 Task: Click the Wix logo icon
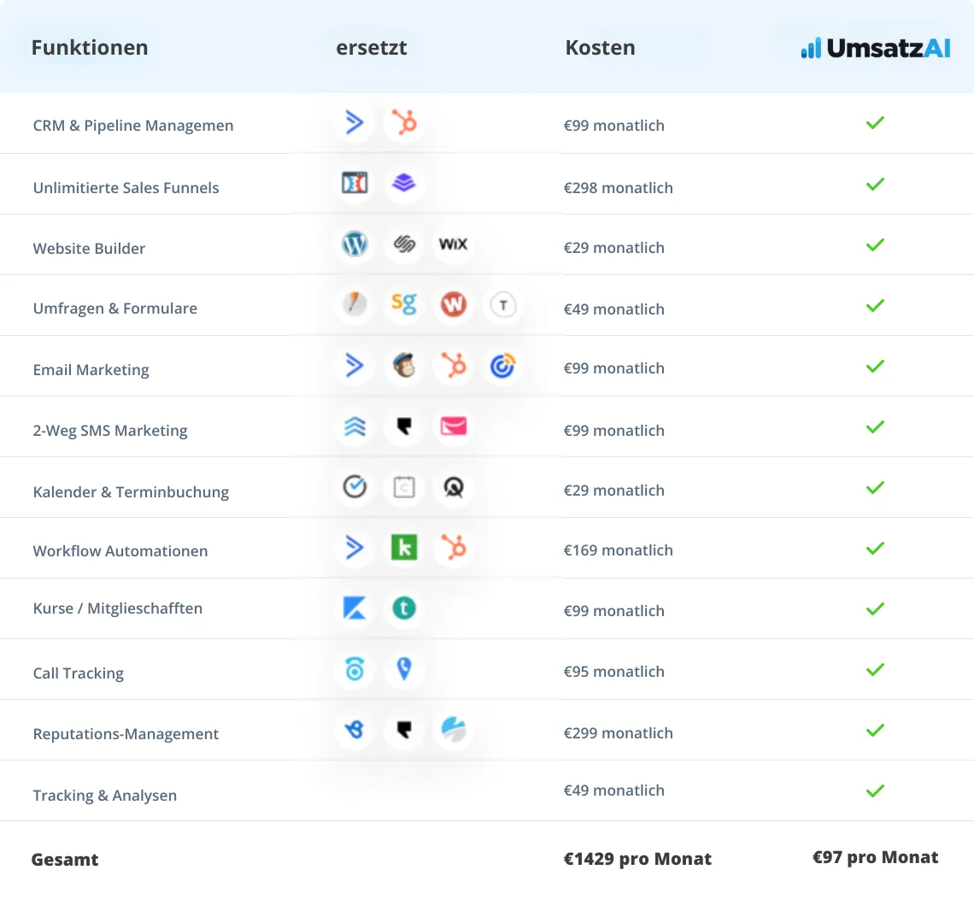tap(453, 244)
